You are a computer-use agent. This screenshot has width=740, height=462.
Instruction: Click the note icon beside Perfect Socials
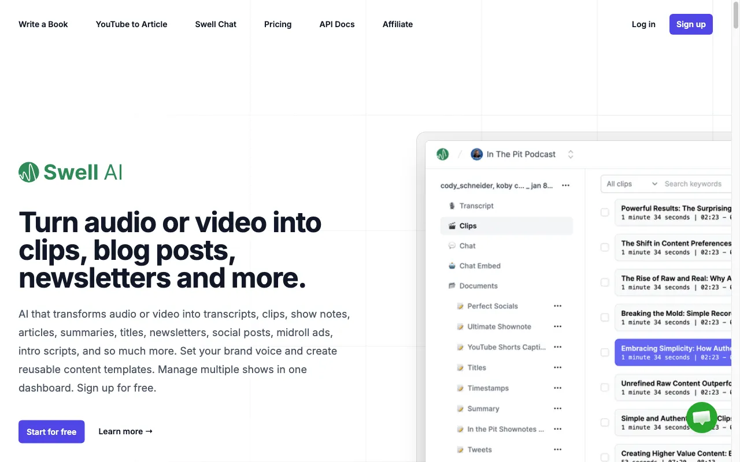click(x=460, y=306)
